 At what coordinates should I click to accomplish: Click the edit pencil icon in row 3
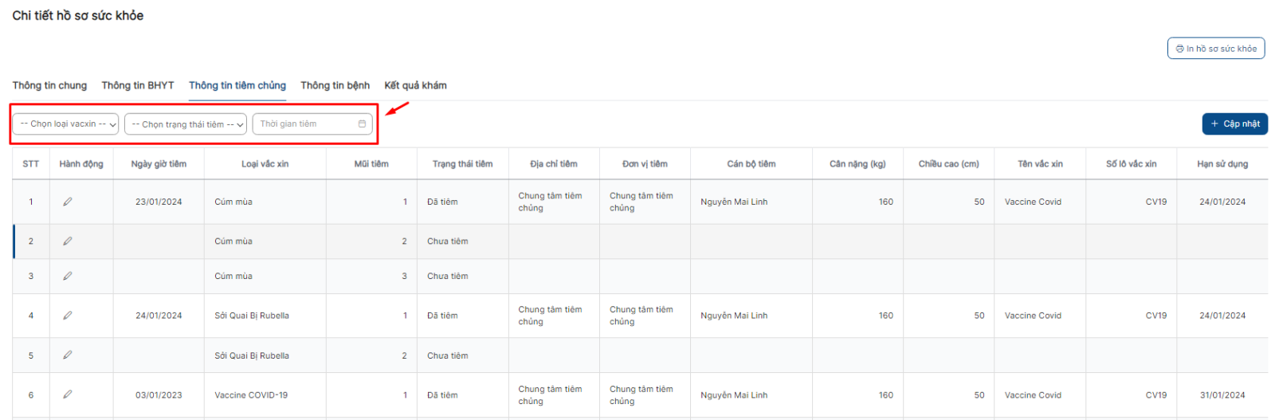[x=68, y=276]
